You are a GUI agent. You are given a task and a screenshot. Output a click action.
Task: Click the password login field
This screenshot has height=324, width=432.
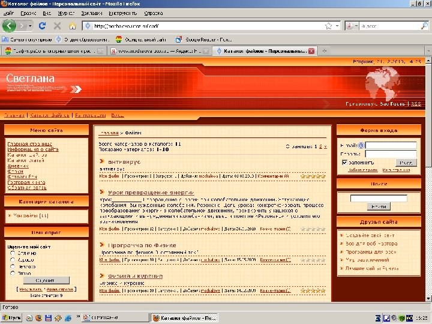[x=391, y=154]
